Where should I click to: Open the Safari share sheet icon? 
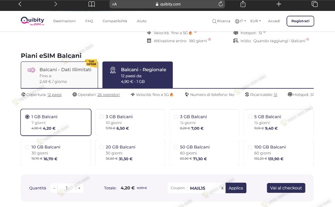(243, 4)
